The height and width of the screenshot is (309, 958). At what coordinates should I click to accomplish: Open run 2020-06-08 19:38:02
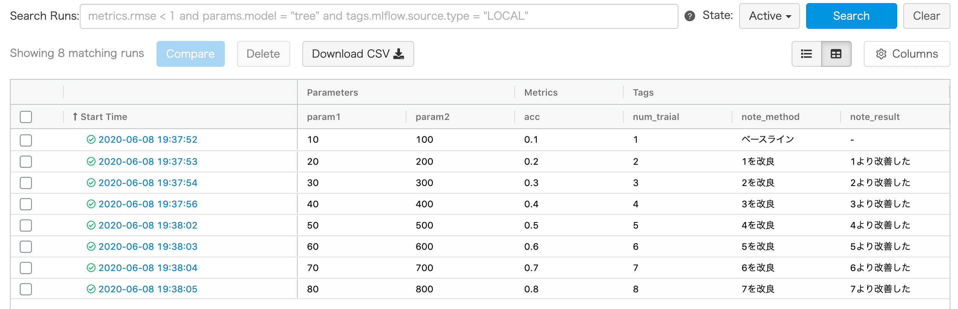coord(148,225)
